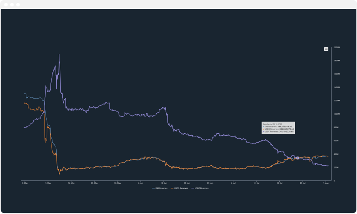
Task: Select the '30. May' x-axis label
Action: pos(117,183)
